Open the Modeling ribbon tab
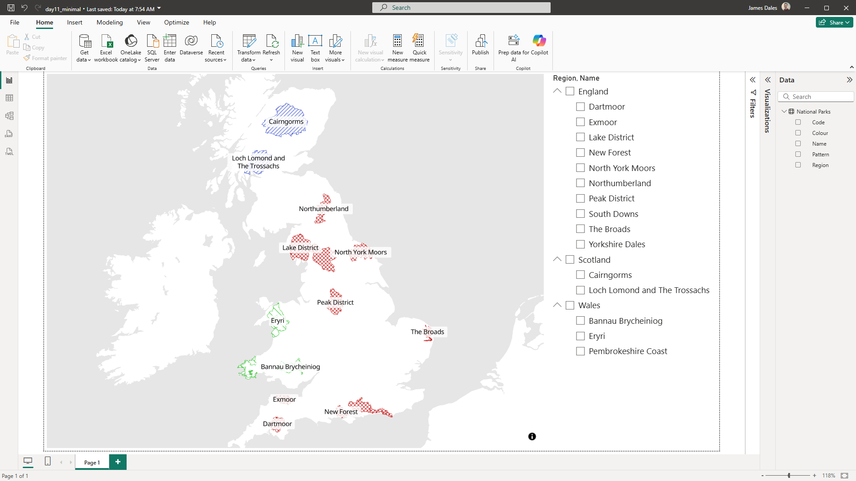856x481 pixels. [x=110, y=22]
